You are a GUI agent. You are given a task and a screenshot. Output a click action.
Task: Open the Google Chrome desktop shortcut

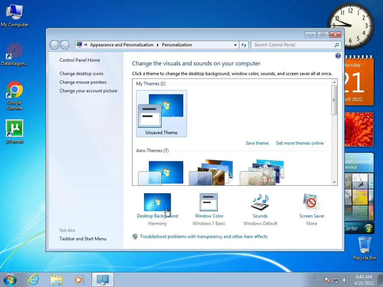point(15,96)
